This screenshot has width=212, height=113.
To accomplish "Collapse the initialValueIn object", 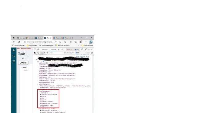I will [x=38, y=84].
